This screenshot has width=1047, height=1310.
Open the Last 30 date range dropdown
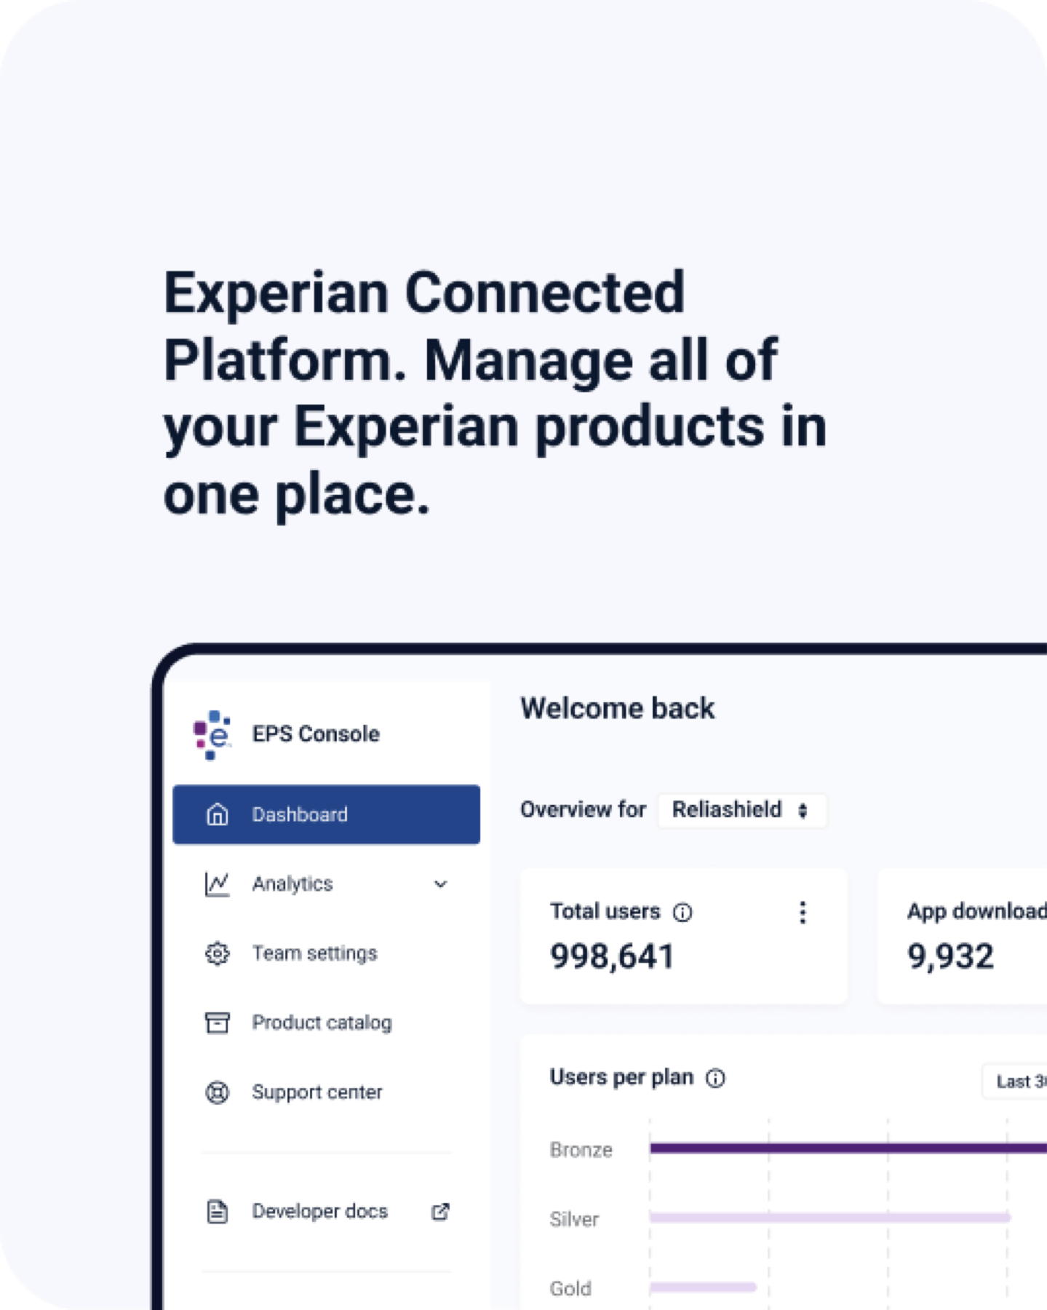[1015, 1081]
